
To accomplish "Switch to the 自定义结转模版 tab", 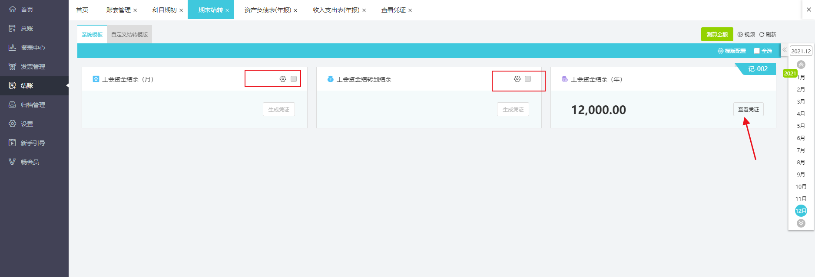I will (x=129, y=35).
